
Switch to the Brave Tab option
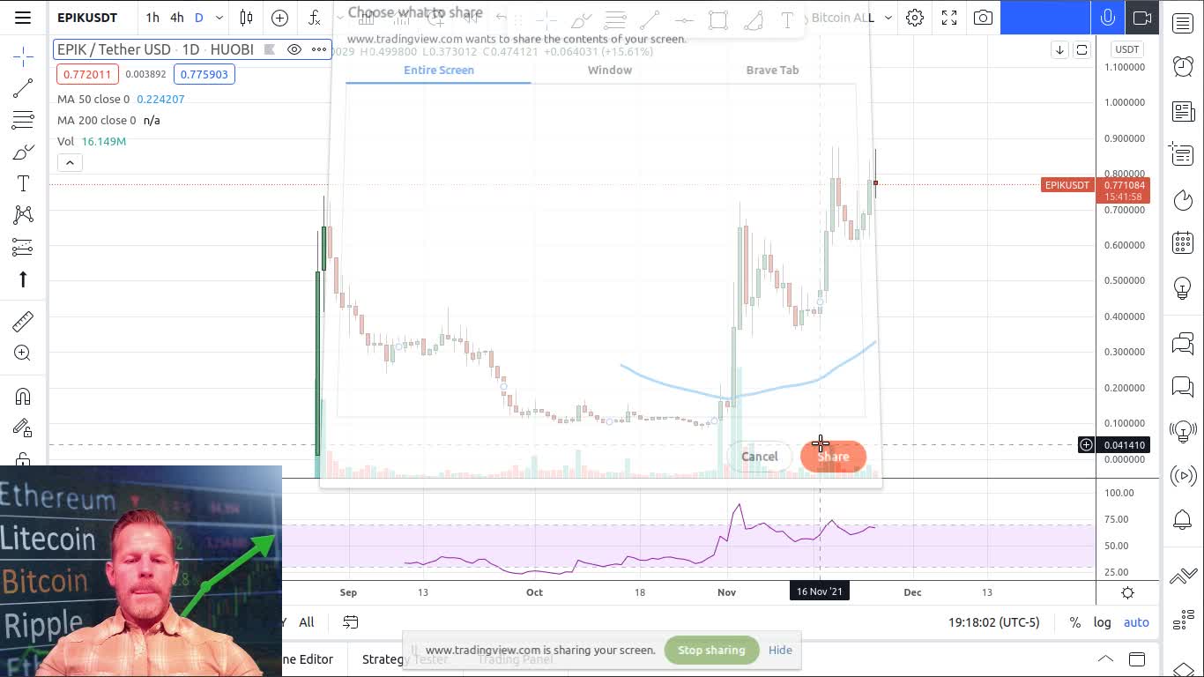[772, 71]
